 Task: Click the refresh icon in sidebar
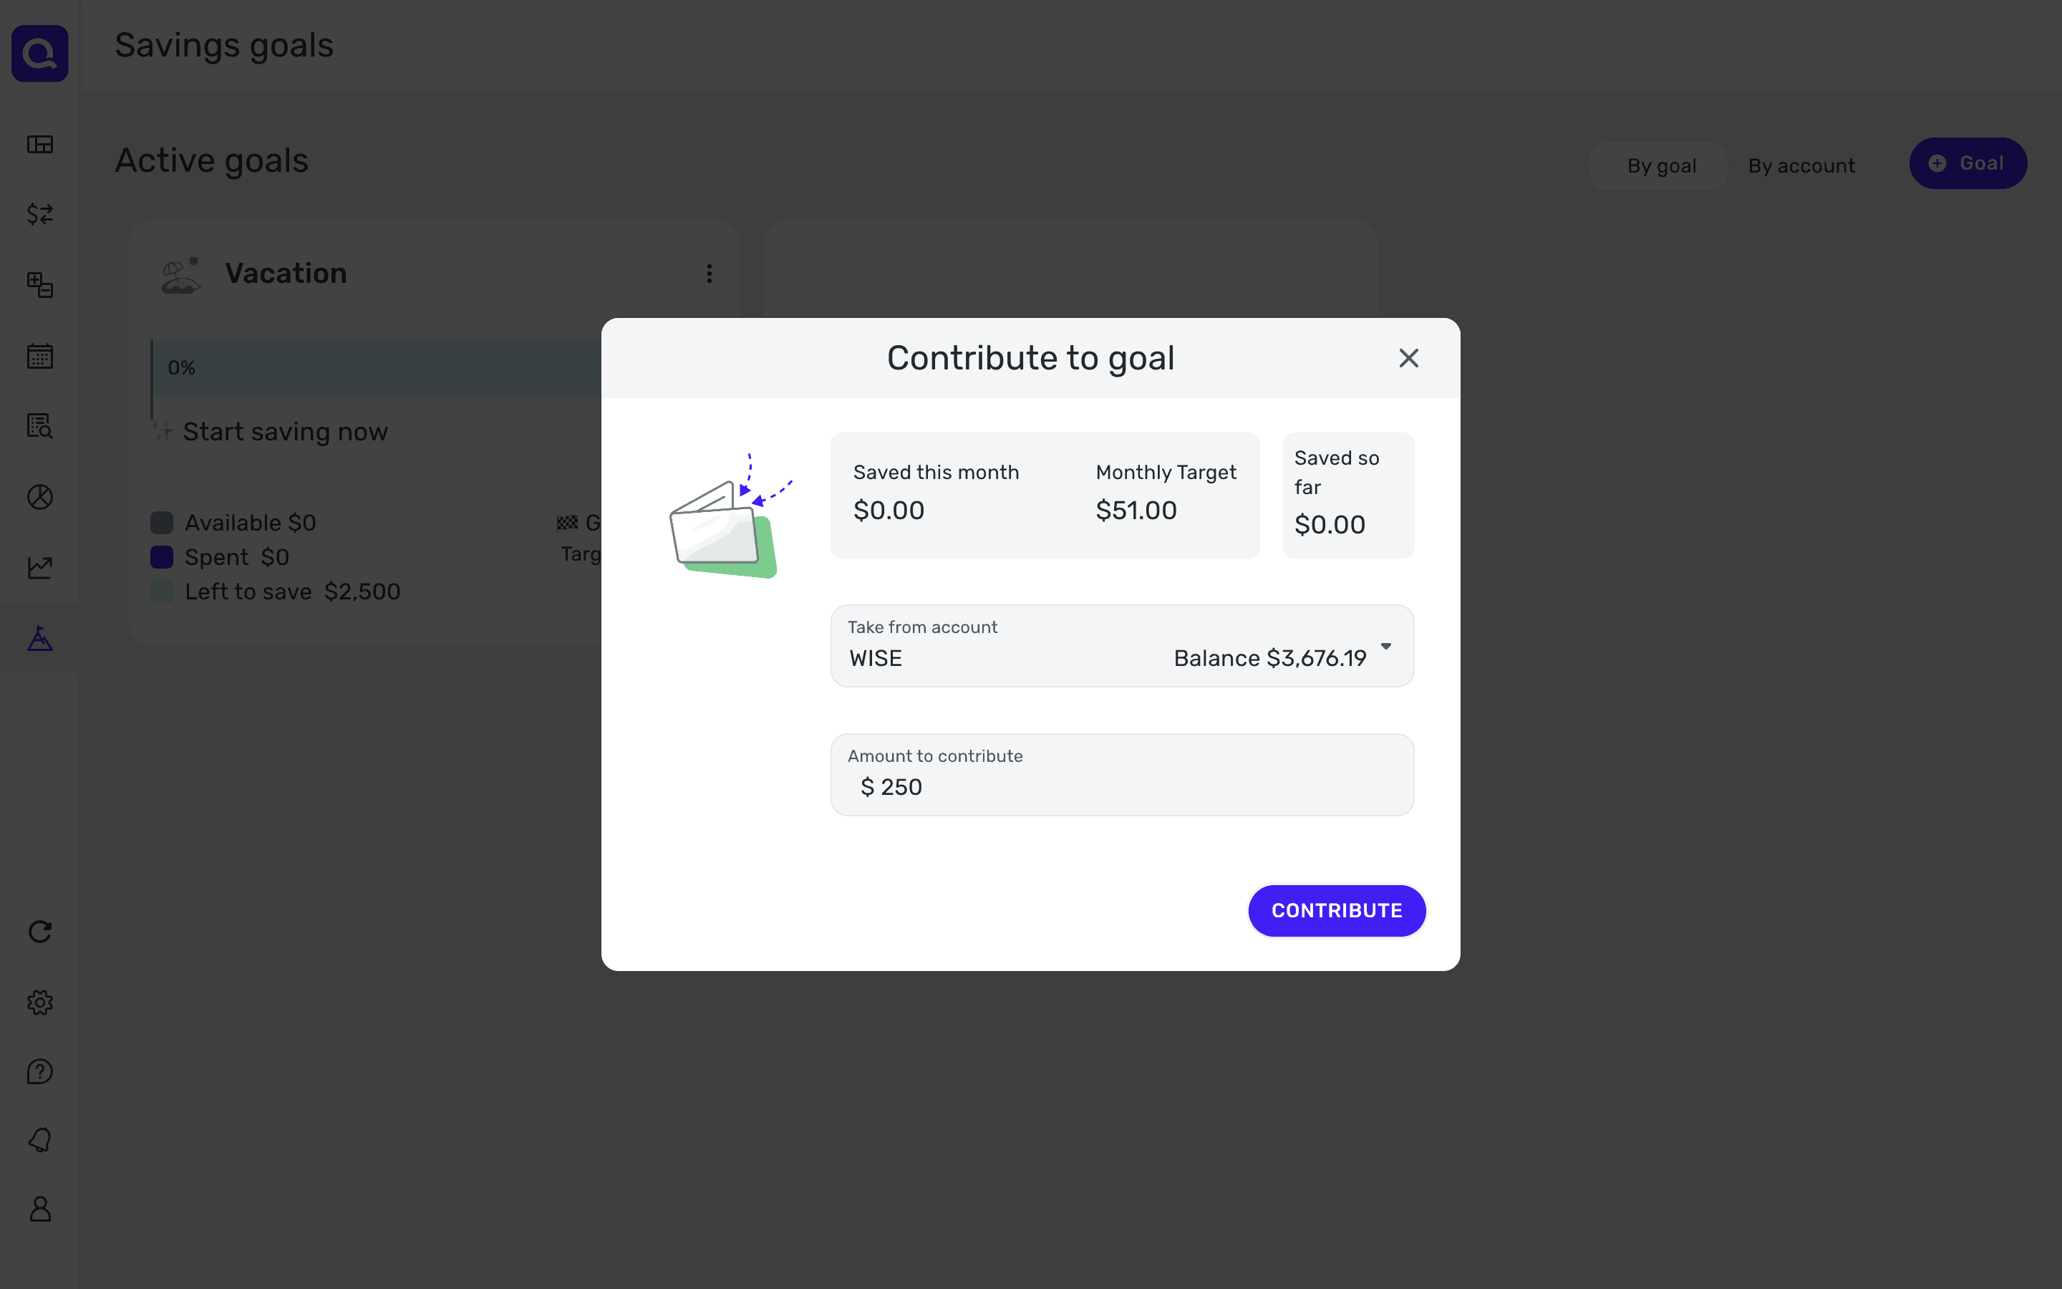40,932
